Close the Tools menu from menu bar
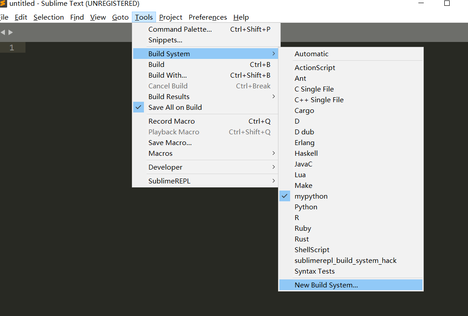 [x=144, y=17]
